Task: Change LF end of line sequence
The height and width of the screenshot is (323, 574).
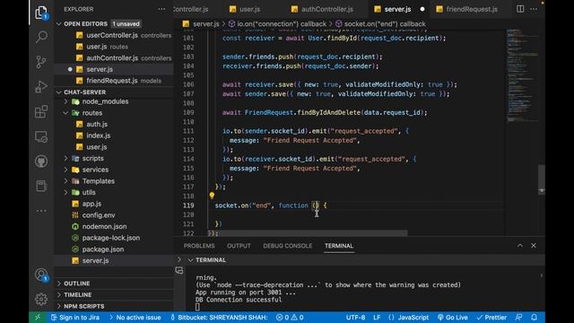Action: [377, 318]
